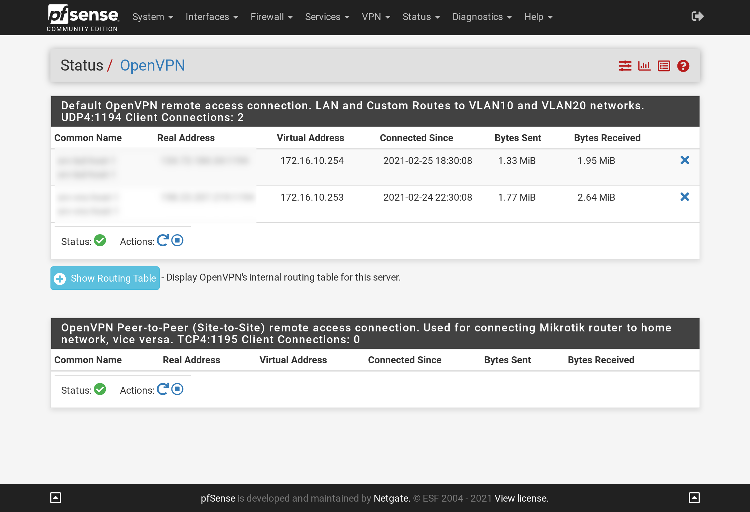Kill the 172.16.10.254 client connection
Image resolution: width=750 pixels, height=512 pixels.
(x=685, y=160)
